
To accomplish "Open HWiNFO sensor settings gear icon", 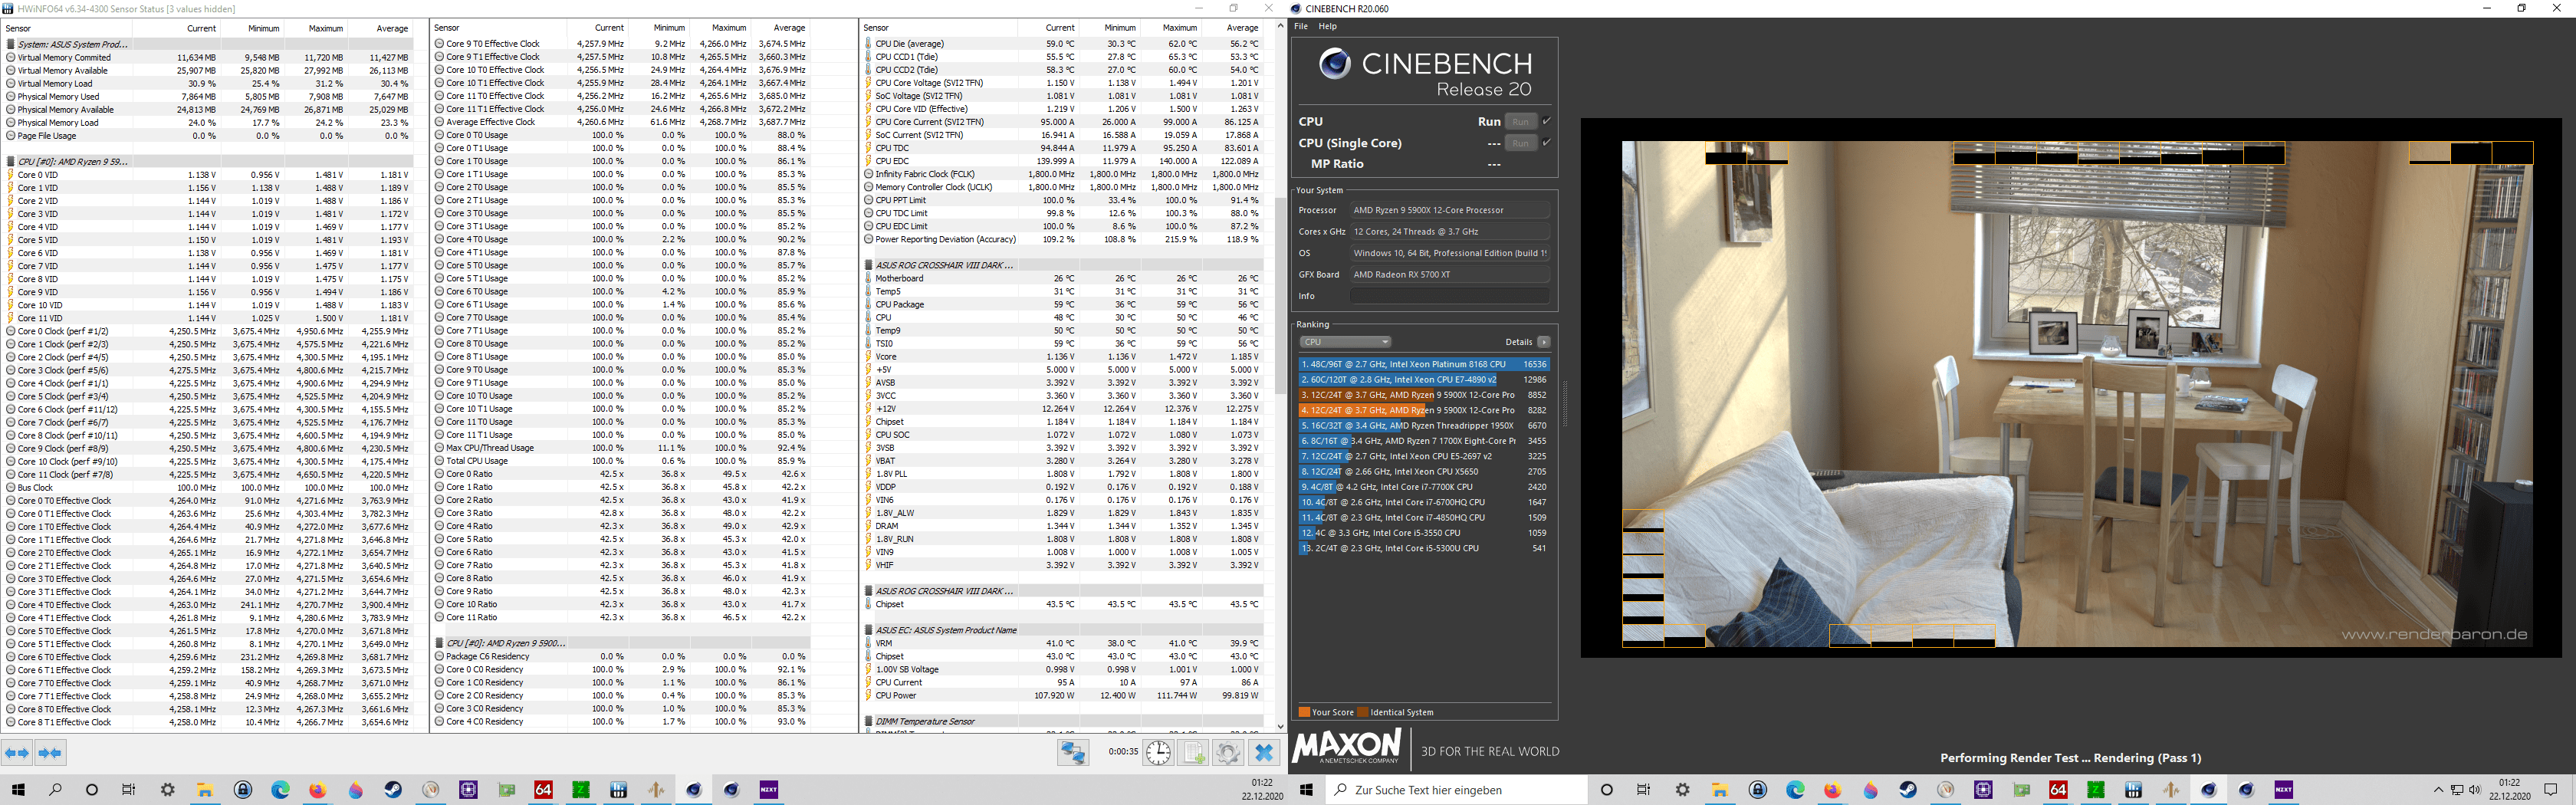I will 1228,752.
